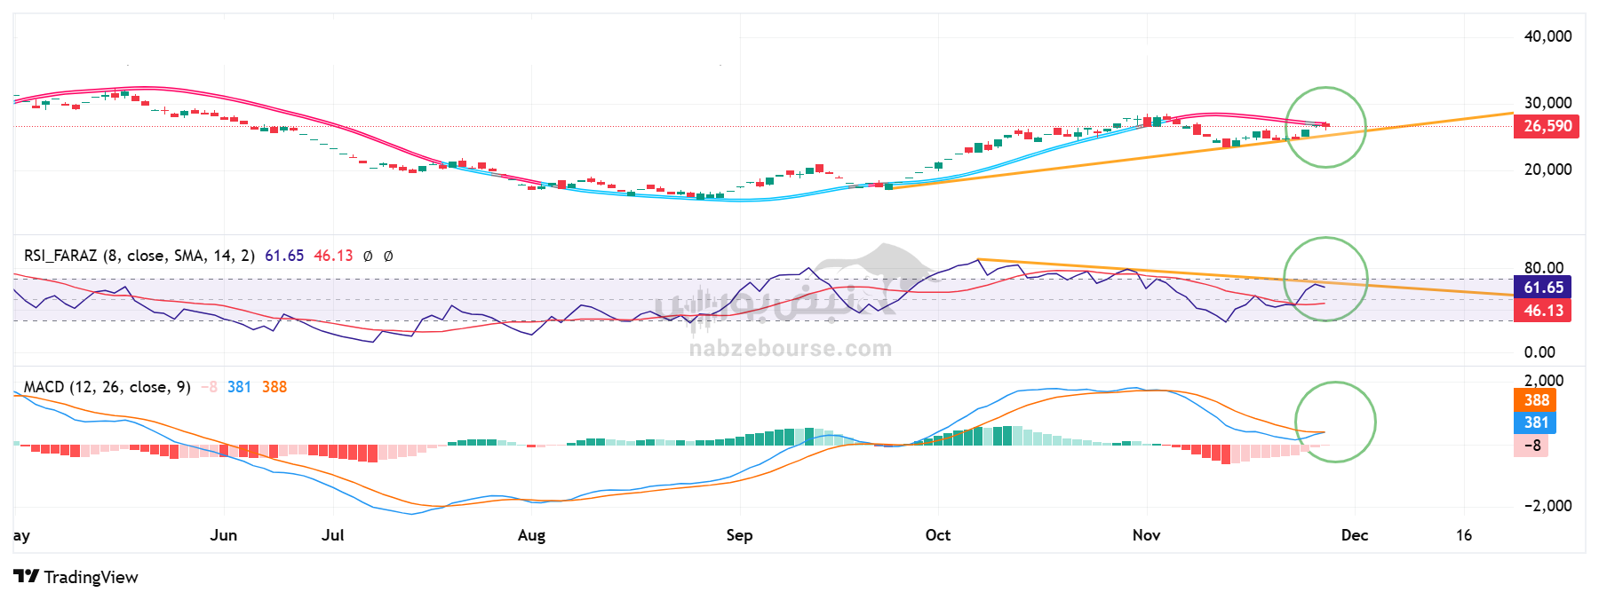This screenshot has width=1599, height=600.
Task: Click the red 26,590 current price label
Action: 1547,126
